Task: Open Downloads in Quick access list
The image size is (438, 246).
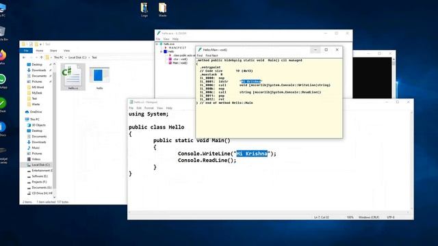Action: pos(38,70)
